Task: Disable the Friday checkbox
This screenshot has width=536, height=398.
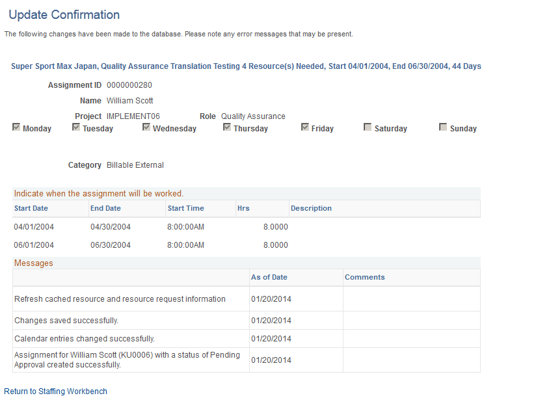Action: 304,127
